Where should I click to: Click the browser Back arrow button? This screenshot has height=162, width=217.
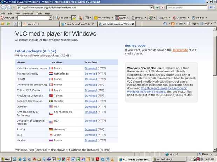click(x=3, y=7)
